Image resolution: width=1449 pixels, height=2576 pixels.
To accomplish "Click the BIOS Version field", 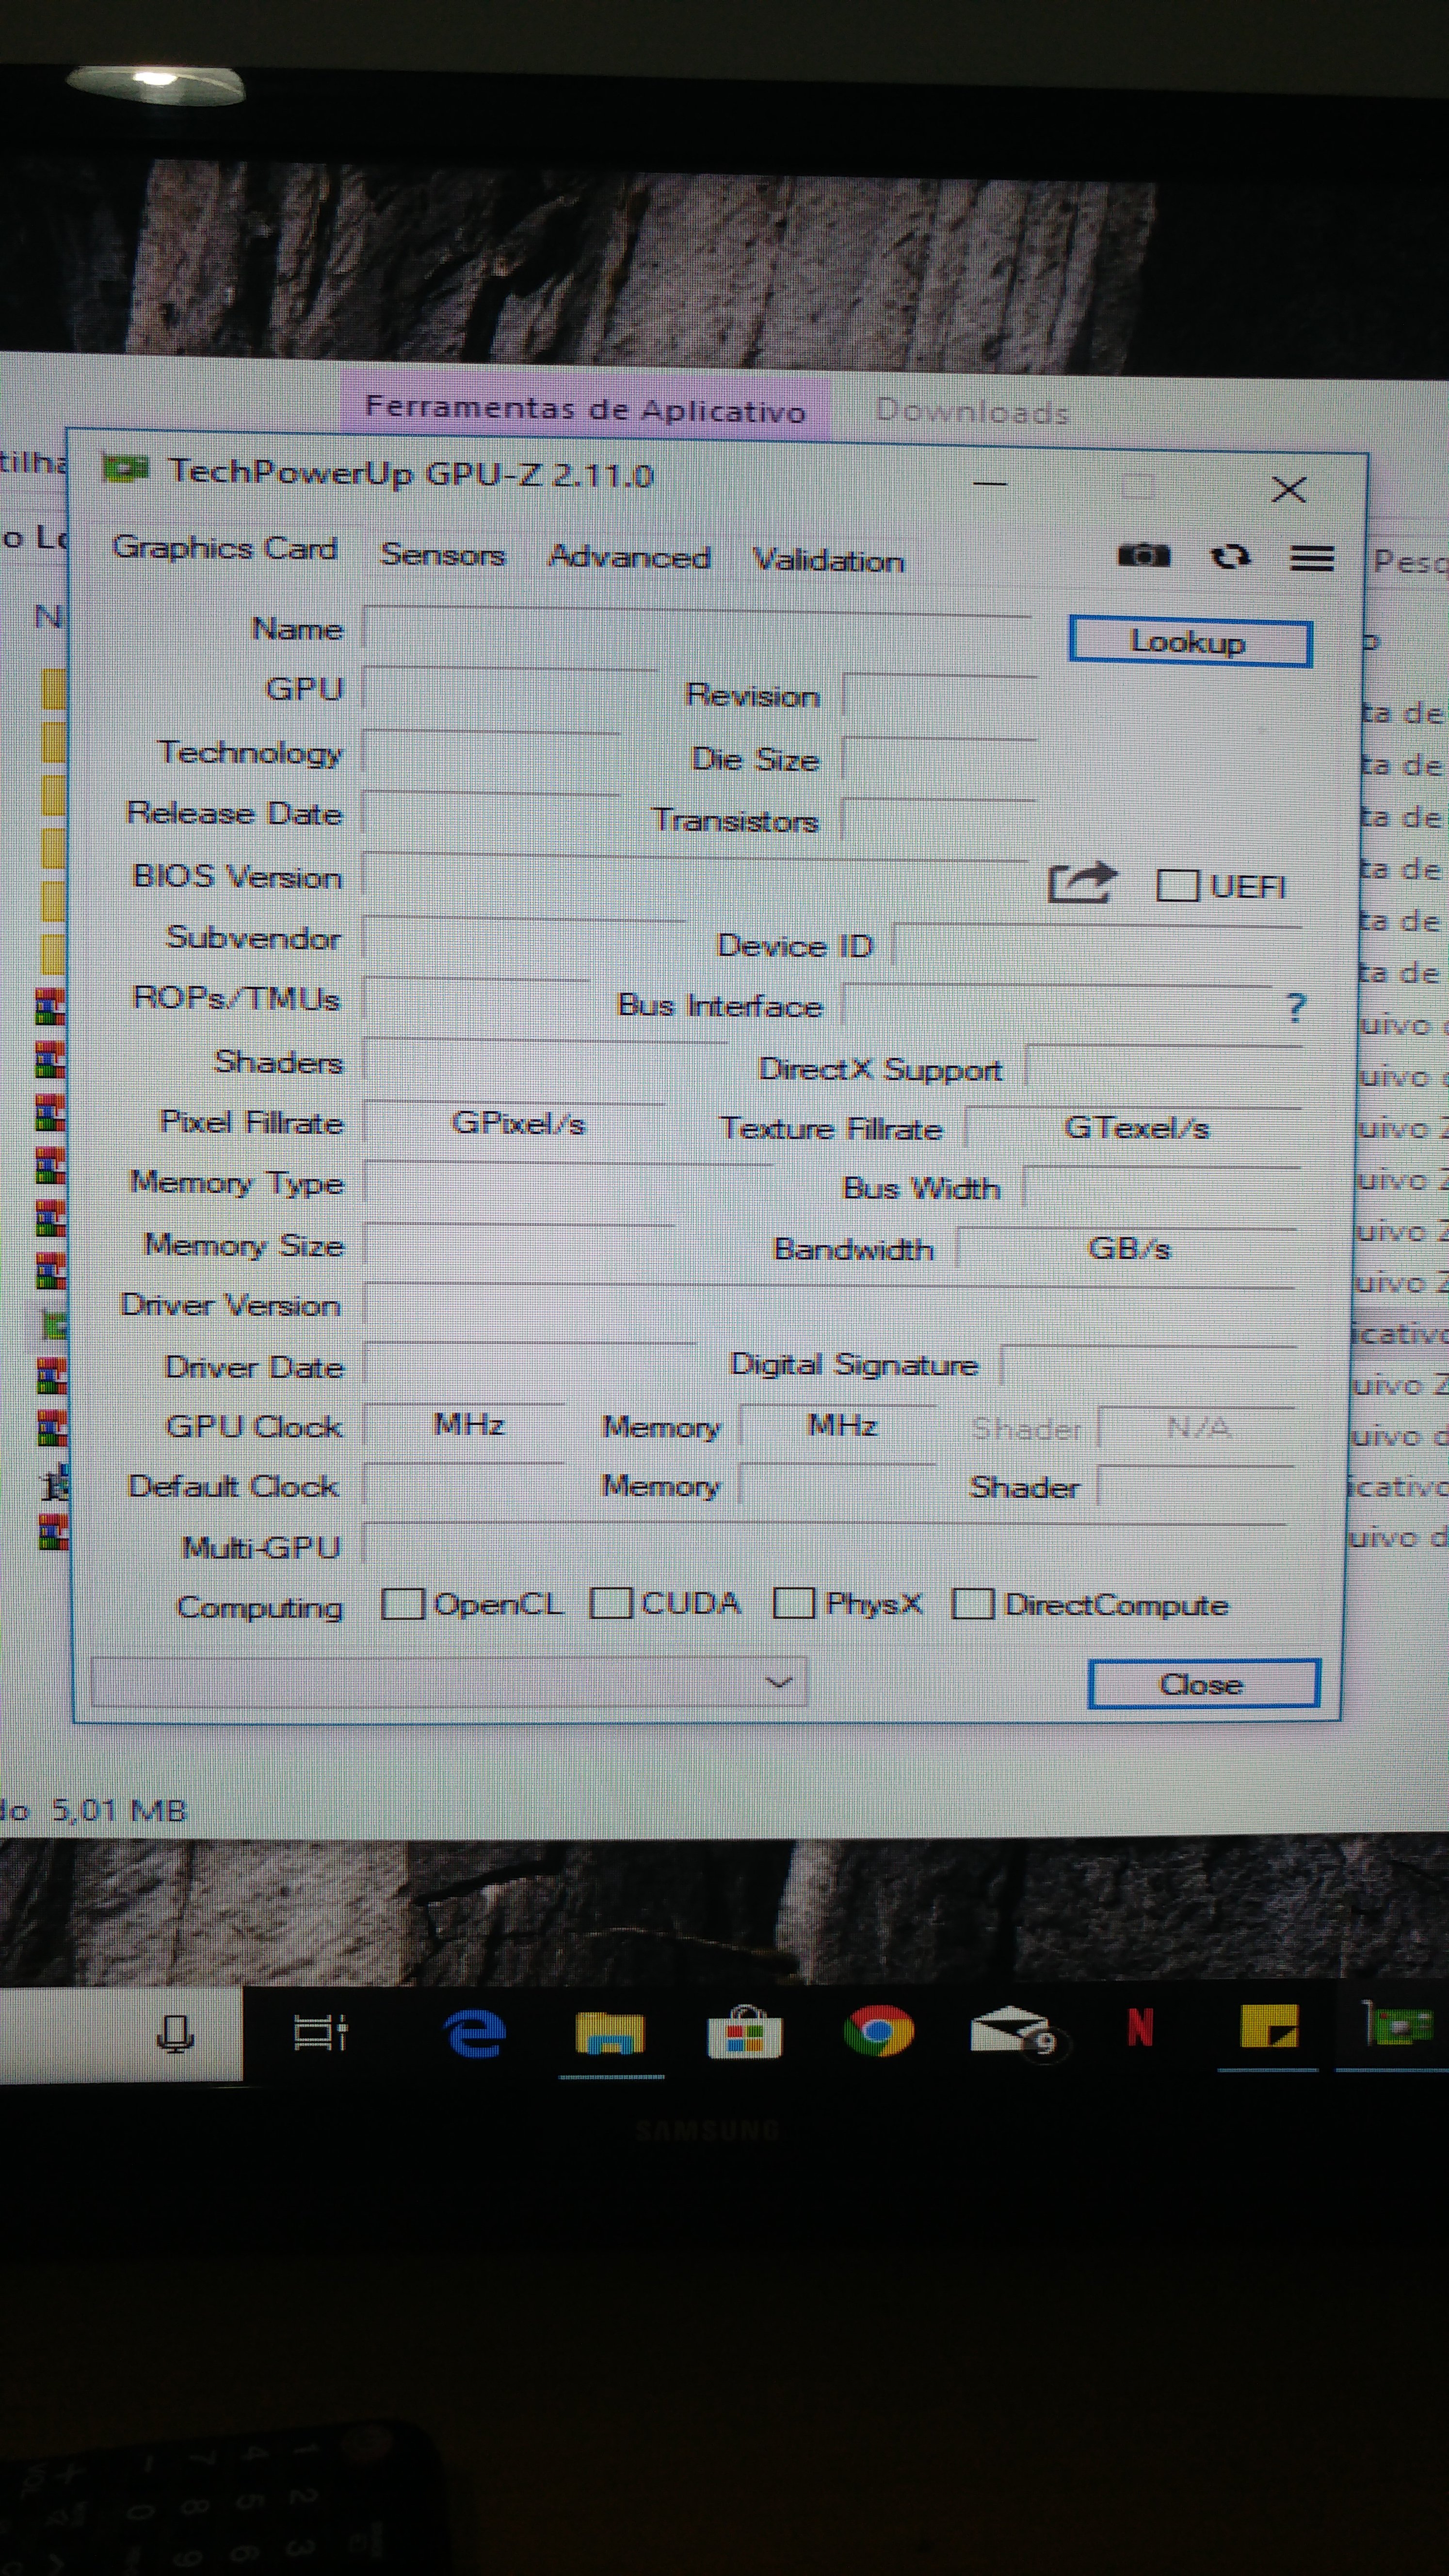I will click(x=695, y=877).
